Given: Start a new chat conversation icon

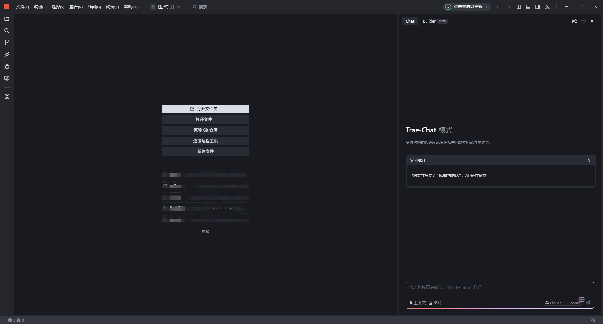Looking at the screenshot, I should coord(574,21).
